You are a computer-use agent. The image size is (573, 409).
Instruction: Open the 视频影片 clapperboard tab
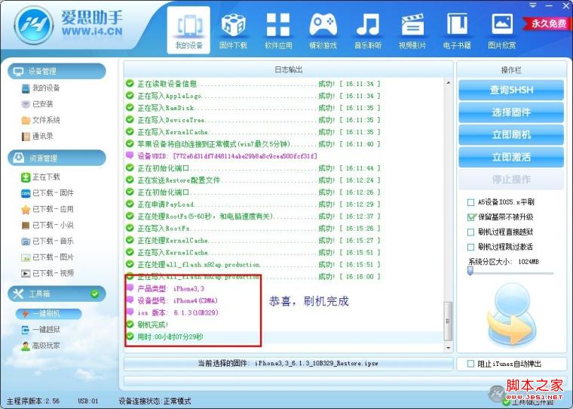412,31
